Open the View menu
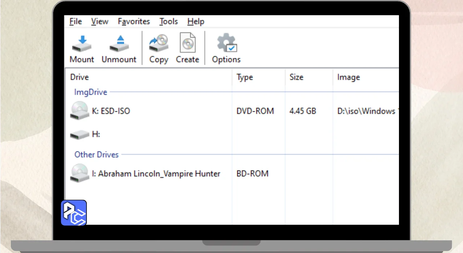 (x=99, y=22)
